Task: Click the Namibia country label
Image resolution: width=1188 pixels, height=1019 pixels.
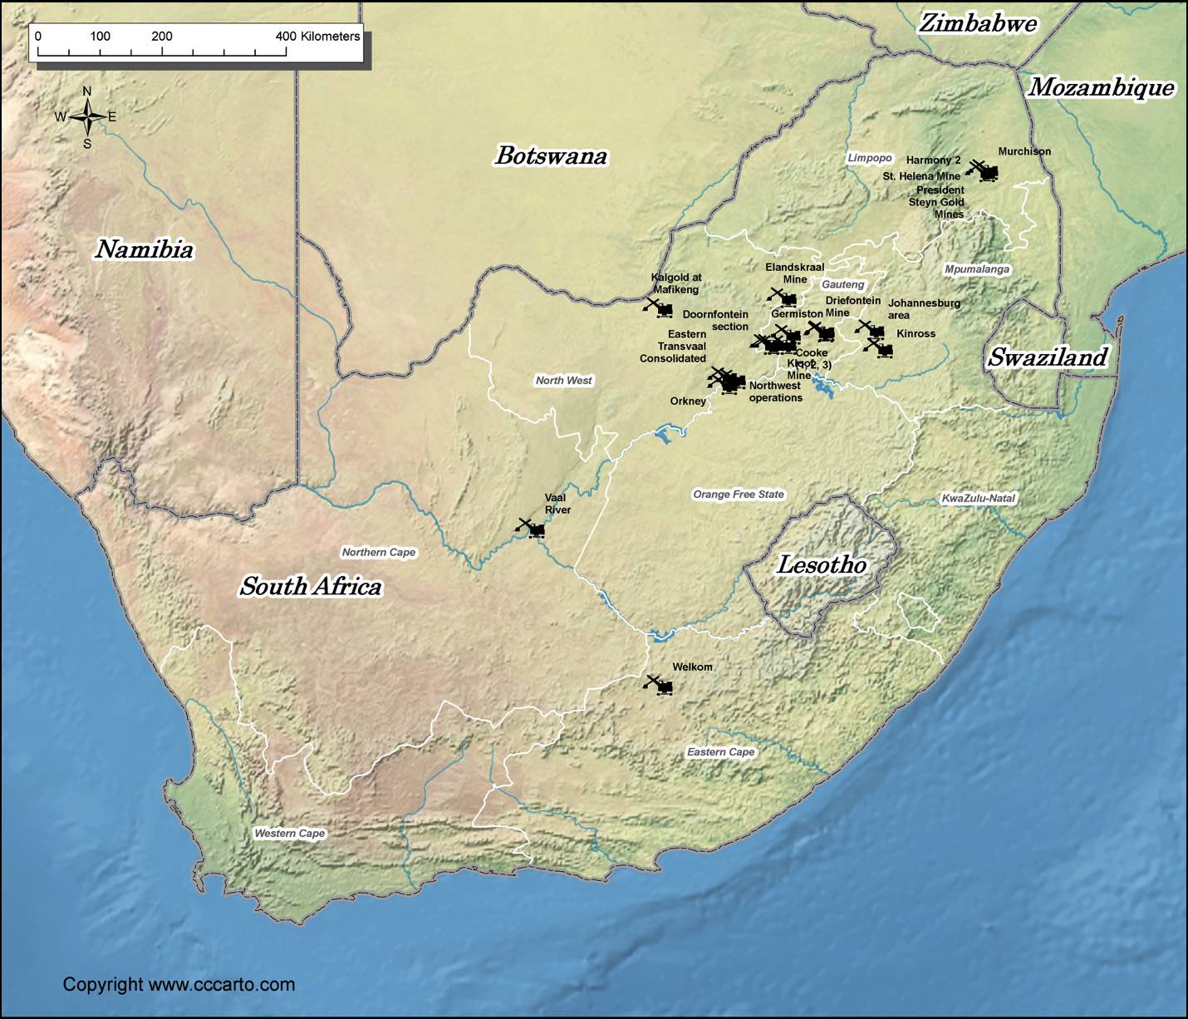Action: click(145, 249)
